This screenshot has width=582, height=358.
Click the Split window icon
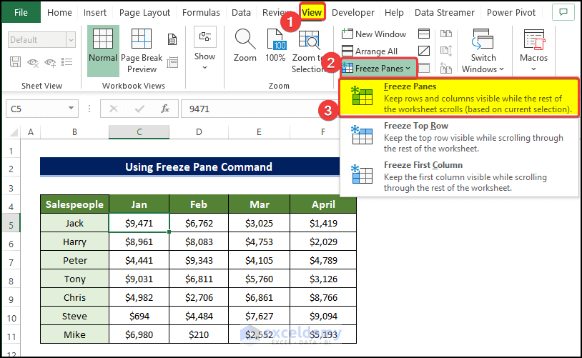pos(424,34)
